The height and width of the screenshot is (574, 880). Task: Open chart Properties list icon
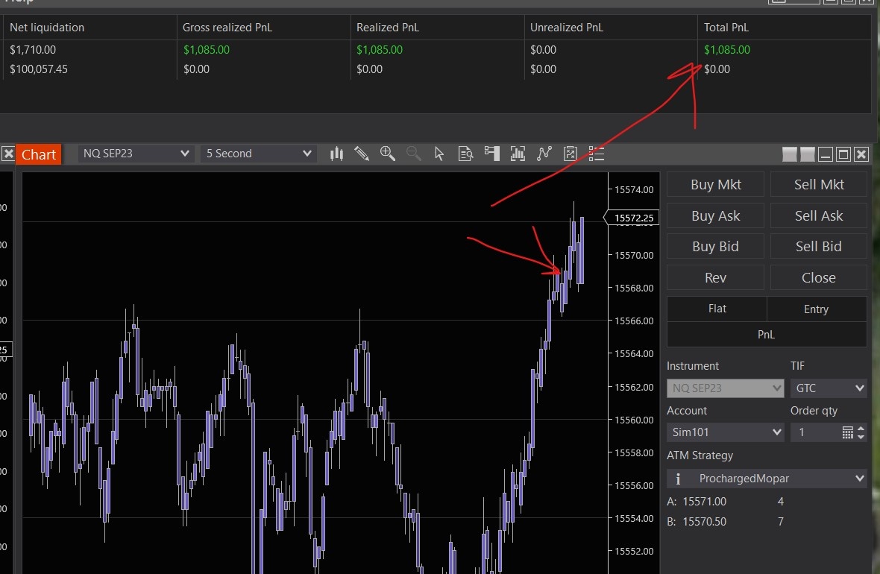(596, 154)
